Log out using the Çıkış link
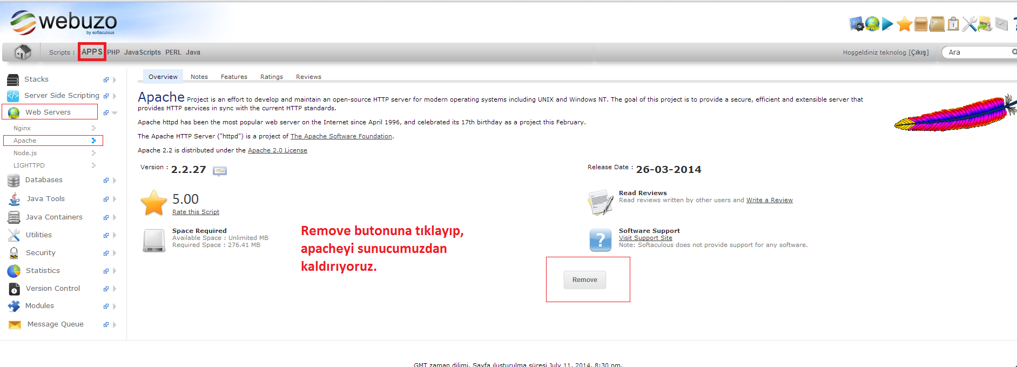Image resolution: width=1017 pixels, height=367 pixels. point(919,52)
